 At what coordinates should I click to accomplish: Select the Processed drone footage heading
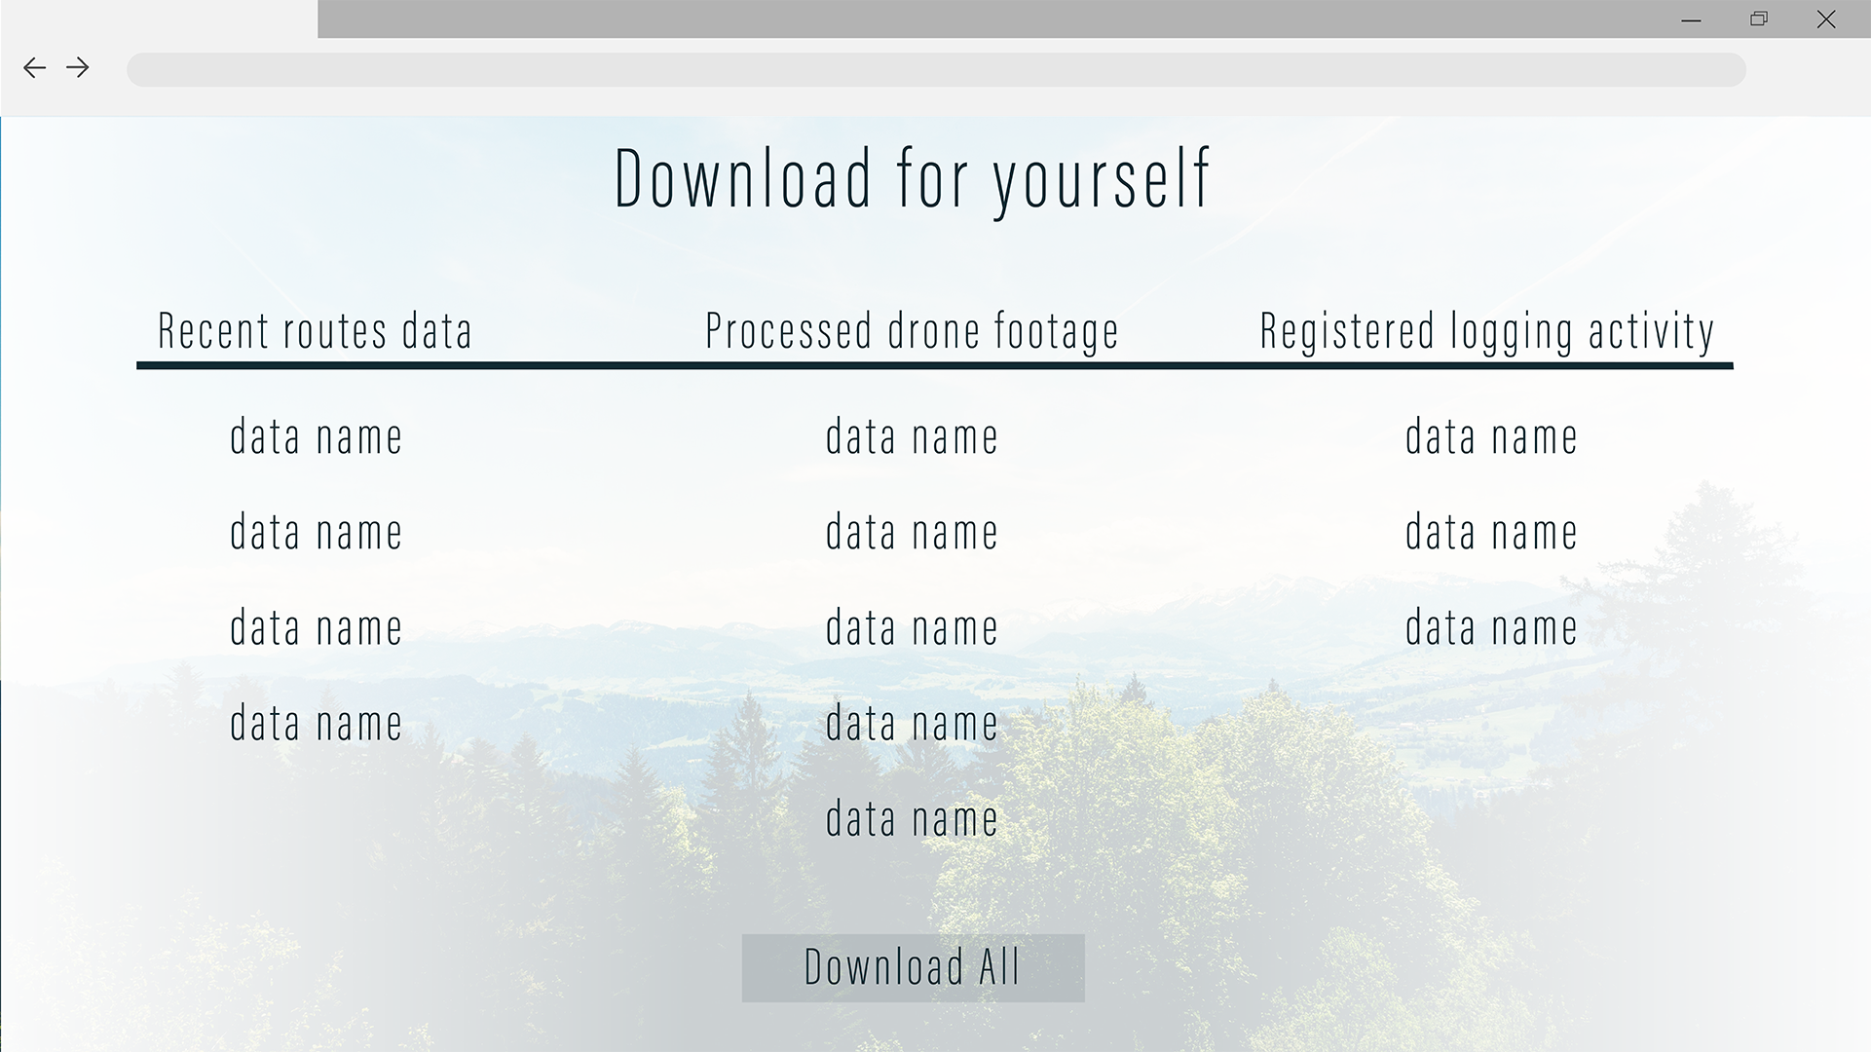click(912, 331)
